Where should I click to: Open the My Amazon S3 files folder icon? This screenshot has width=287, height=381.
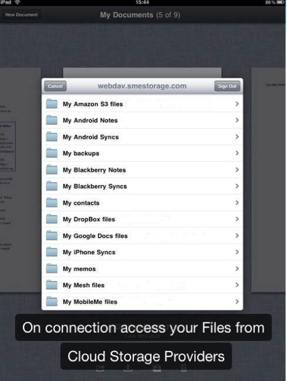[52, 104]
